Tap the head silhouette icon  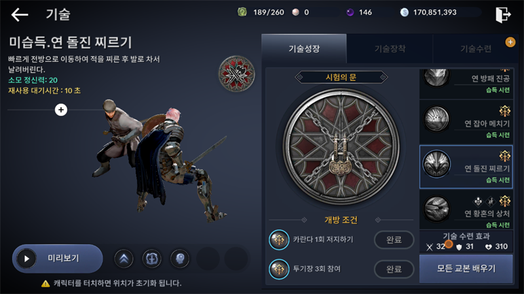pyautogui.click(x=179, y=259)
